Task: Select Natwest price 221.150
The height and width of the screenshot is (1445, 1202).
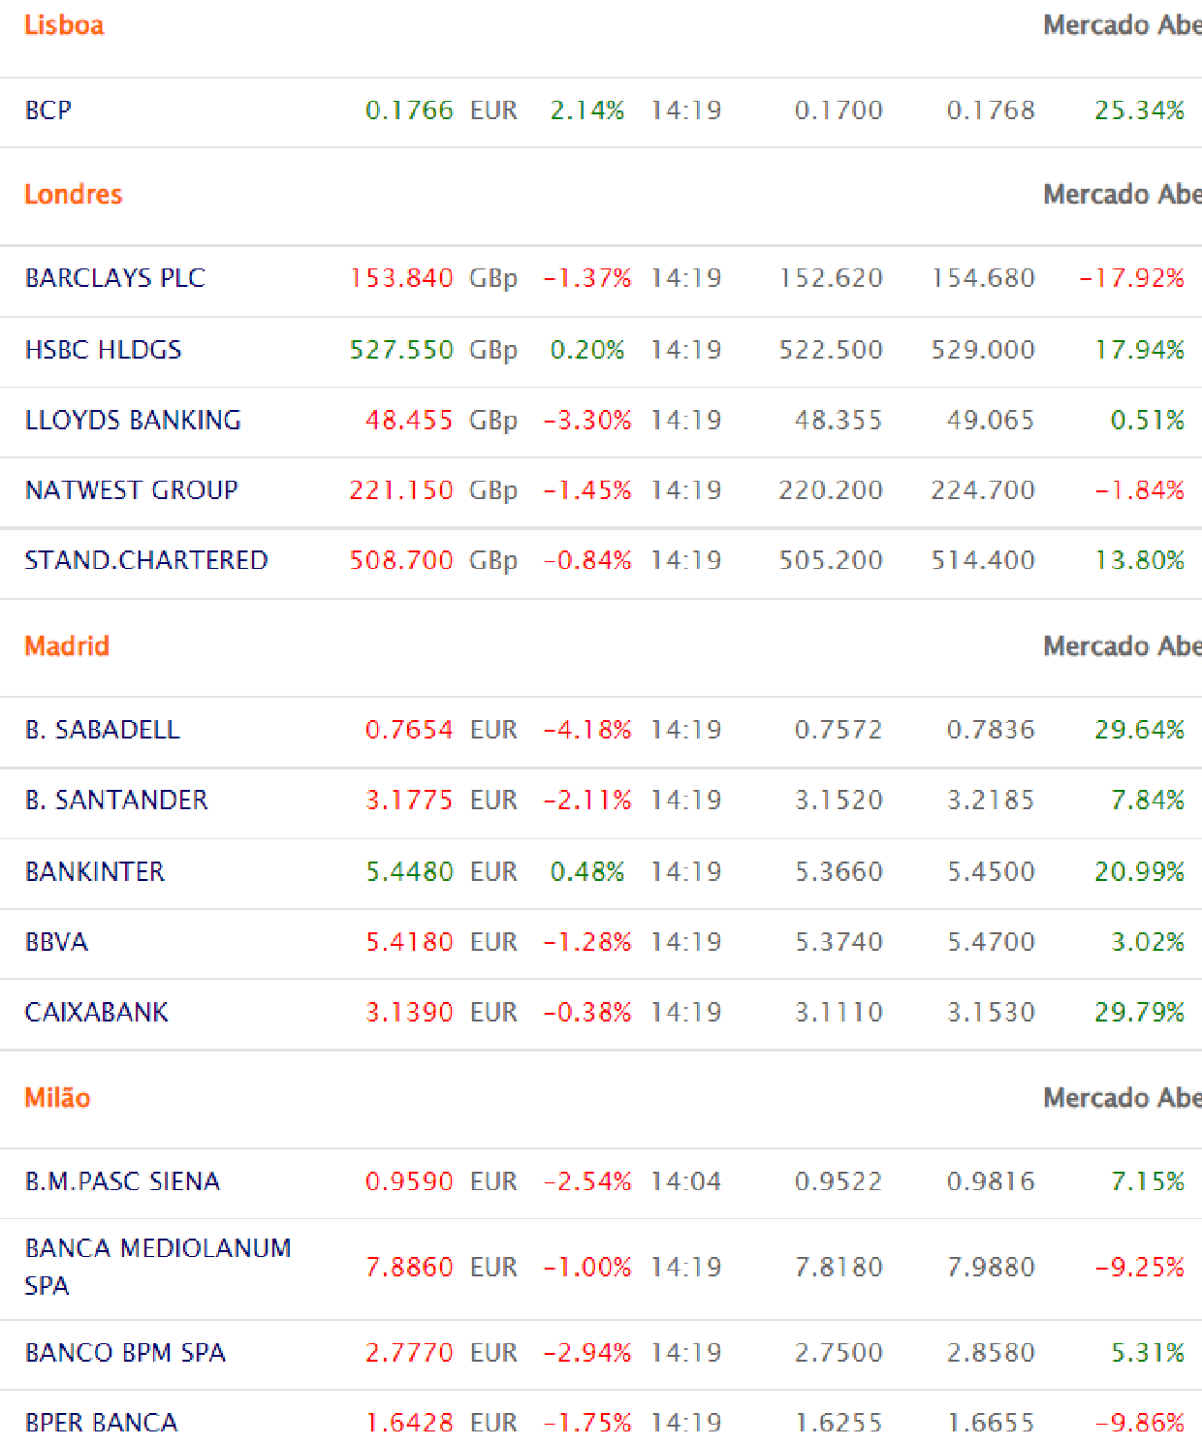Action: click(401, 490)
